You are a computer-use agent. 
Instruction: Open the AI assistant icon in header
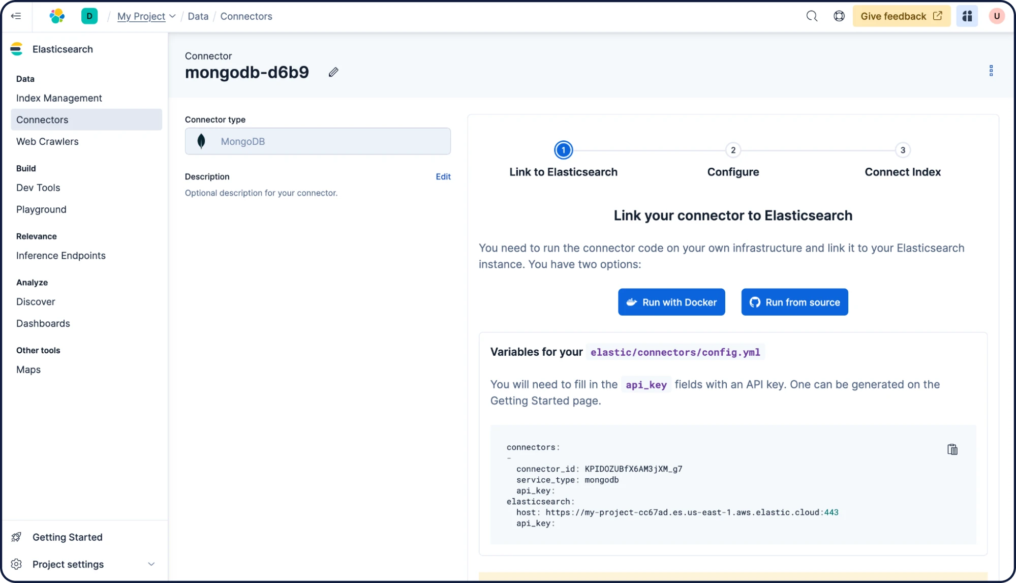[x=967, y=16]
